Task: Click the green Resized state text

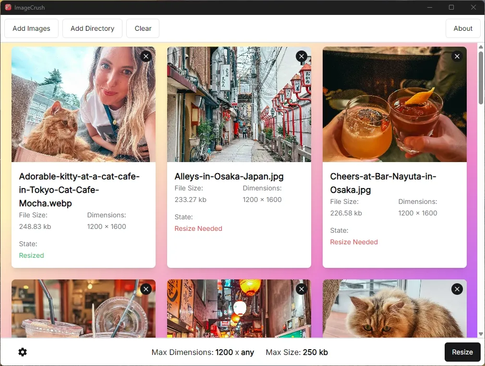Action: (32, 255)
